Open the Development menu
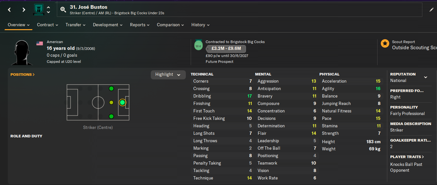The width and height of the screenshot is (437, 185). (x=108, y=25)
